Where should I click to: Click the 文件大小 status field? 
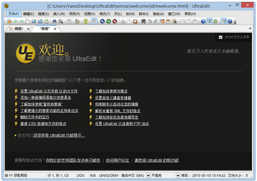(238, 175)
